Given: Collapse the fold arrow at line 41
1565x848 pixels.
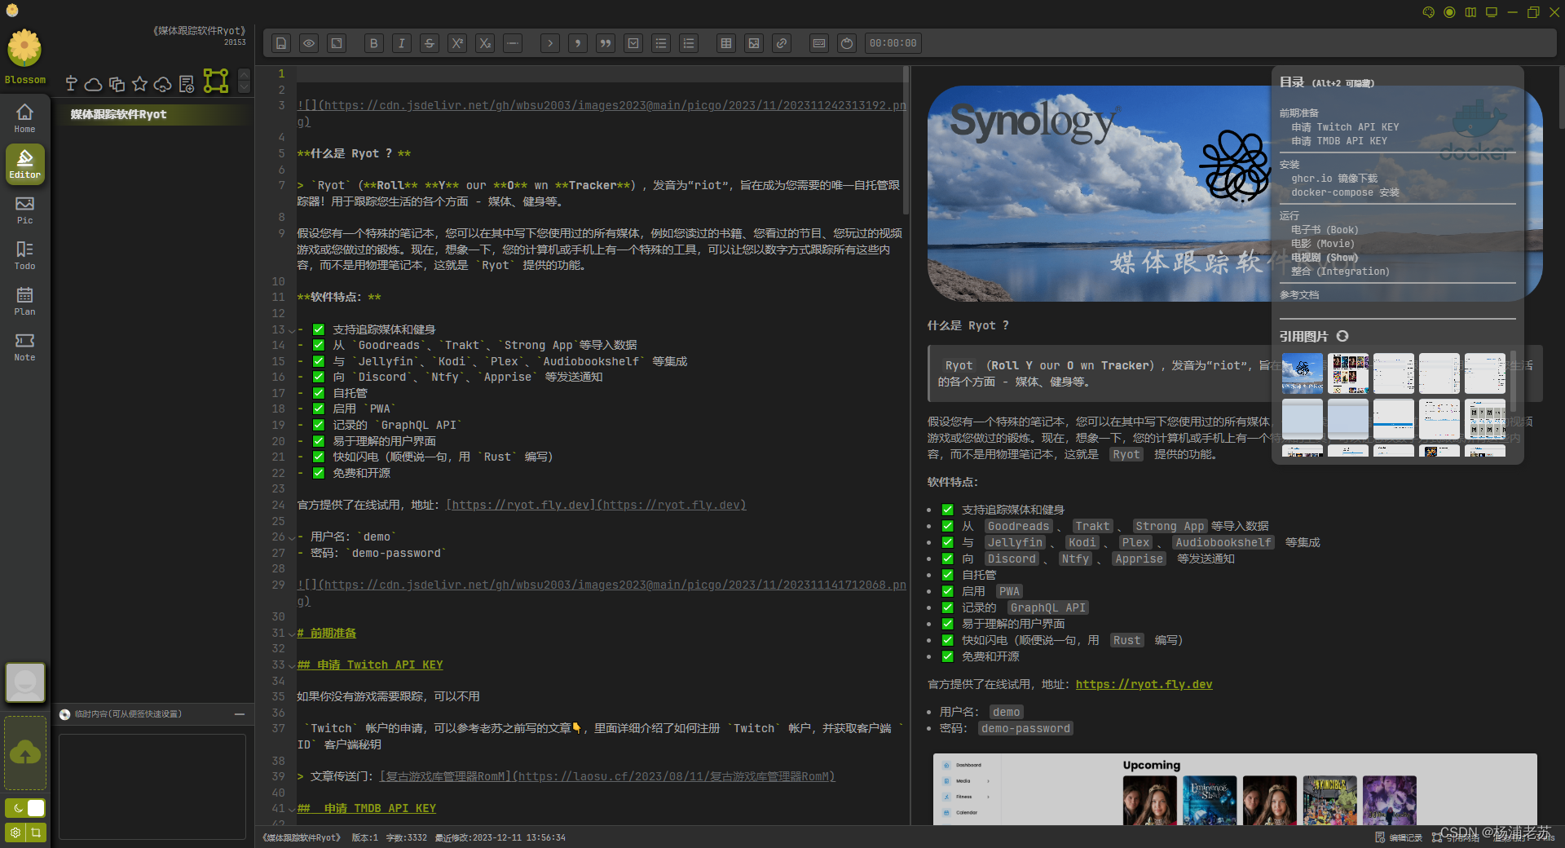Looking at the screenshot, I should (292, 809).
